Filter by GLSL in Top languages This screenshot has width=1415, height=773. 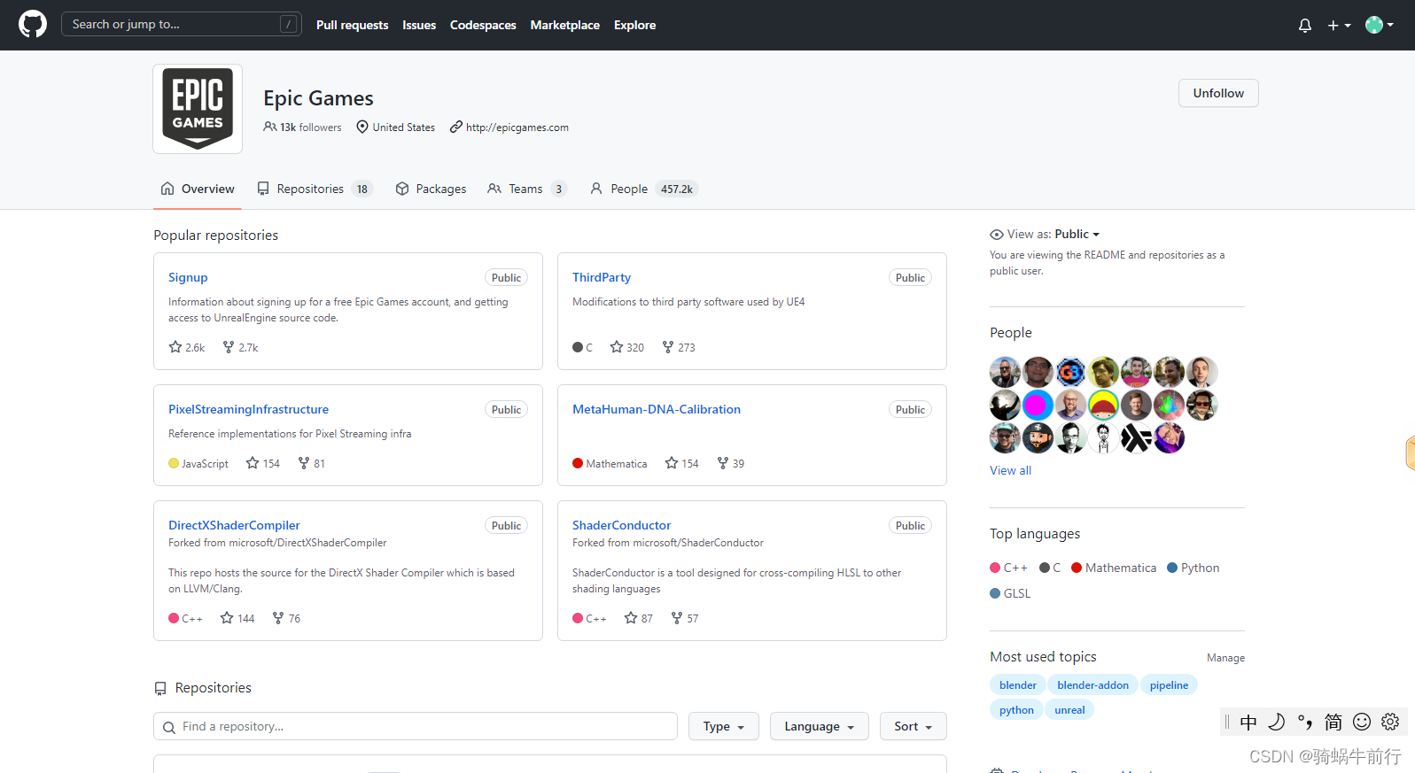pyautogui.click(x=1010, y=593)
